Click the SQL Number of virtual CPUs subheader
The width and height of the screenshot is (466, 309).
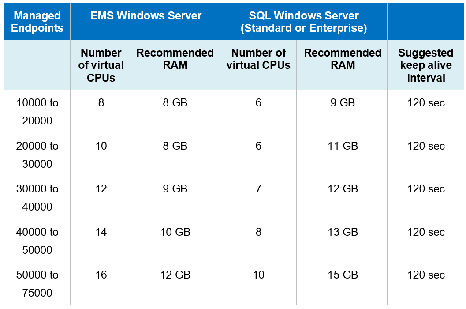[x=258, y=59]
